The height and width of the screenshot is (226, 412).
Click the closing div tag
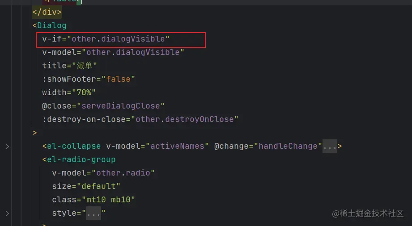pos(47,12)
